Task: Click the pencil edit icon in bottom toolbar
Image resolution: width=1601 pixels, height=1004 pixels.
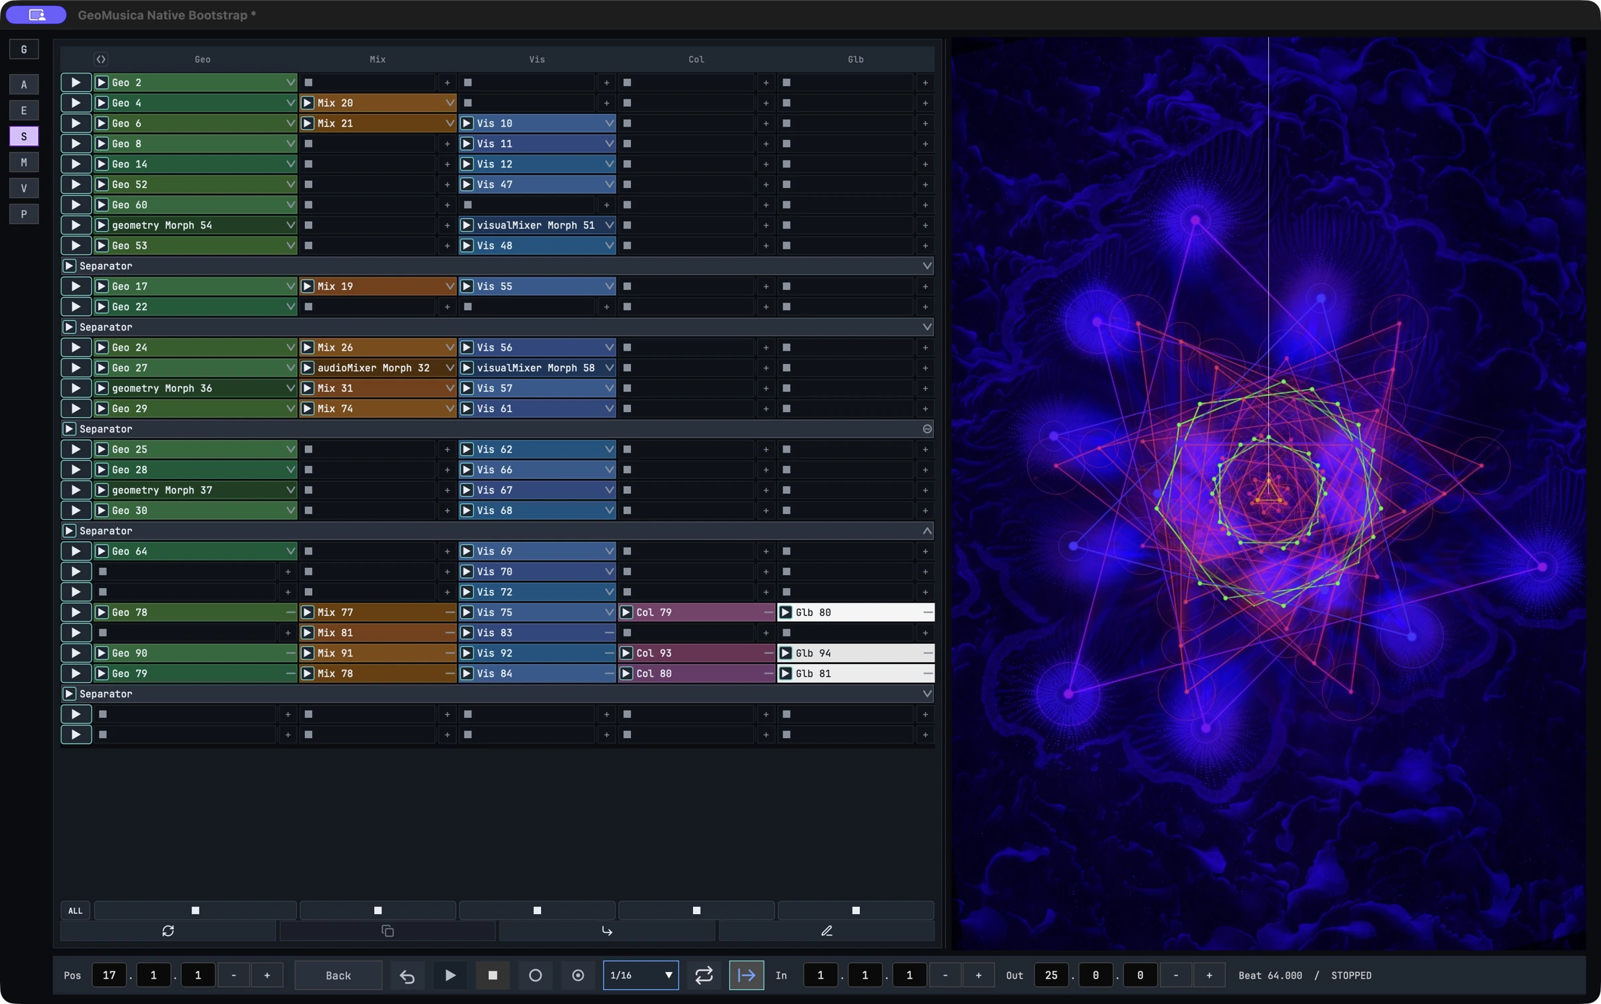Action: click(x=827, y=931)
